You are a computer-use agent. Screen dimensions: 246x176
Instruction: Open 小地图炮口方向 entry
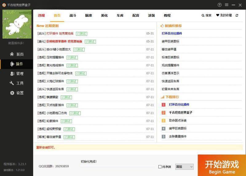pos(57,113)
